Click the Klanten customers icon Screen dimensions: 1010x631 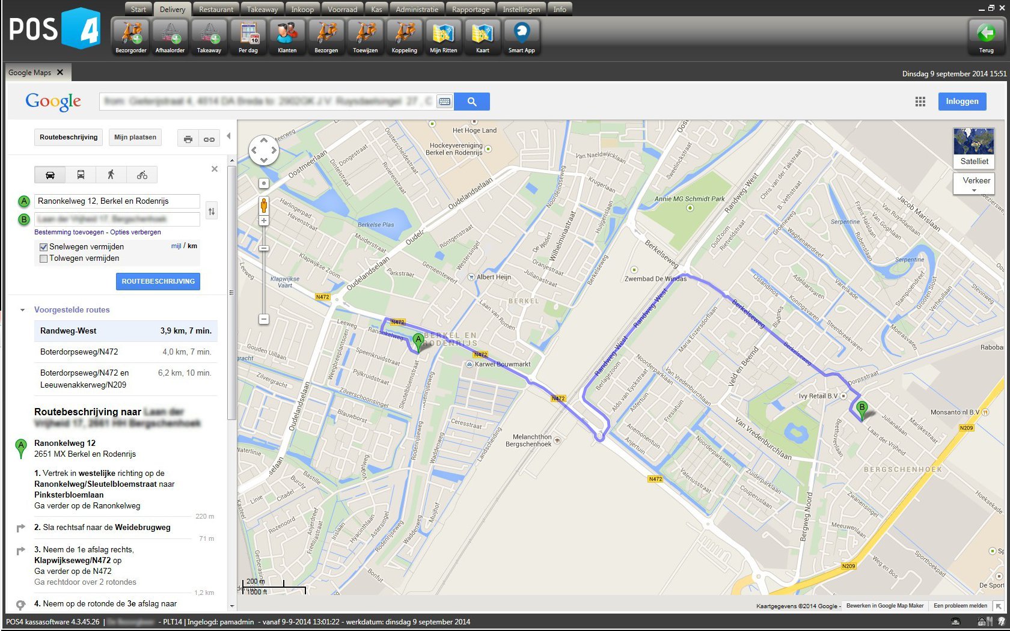[x=287, y=37]
